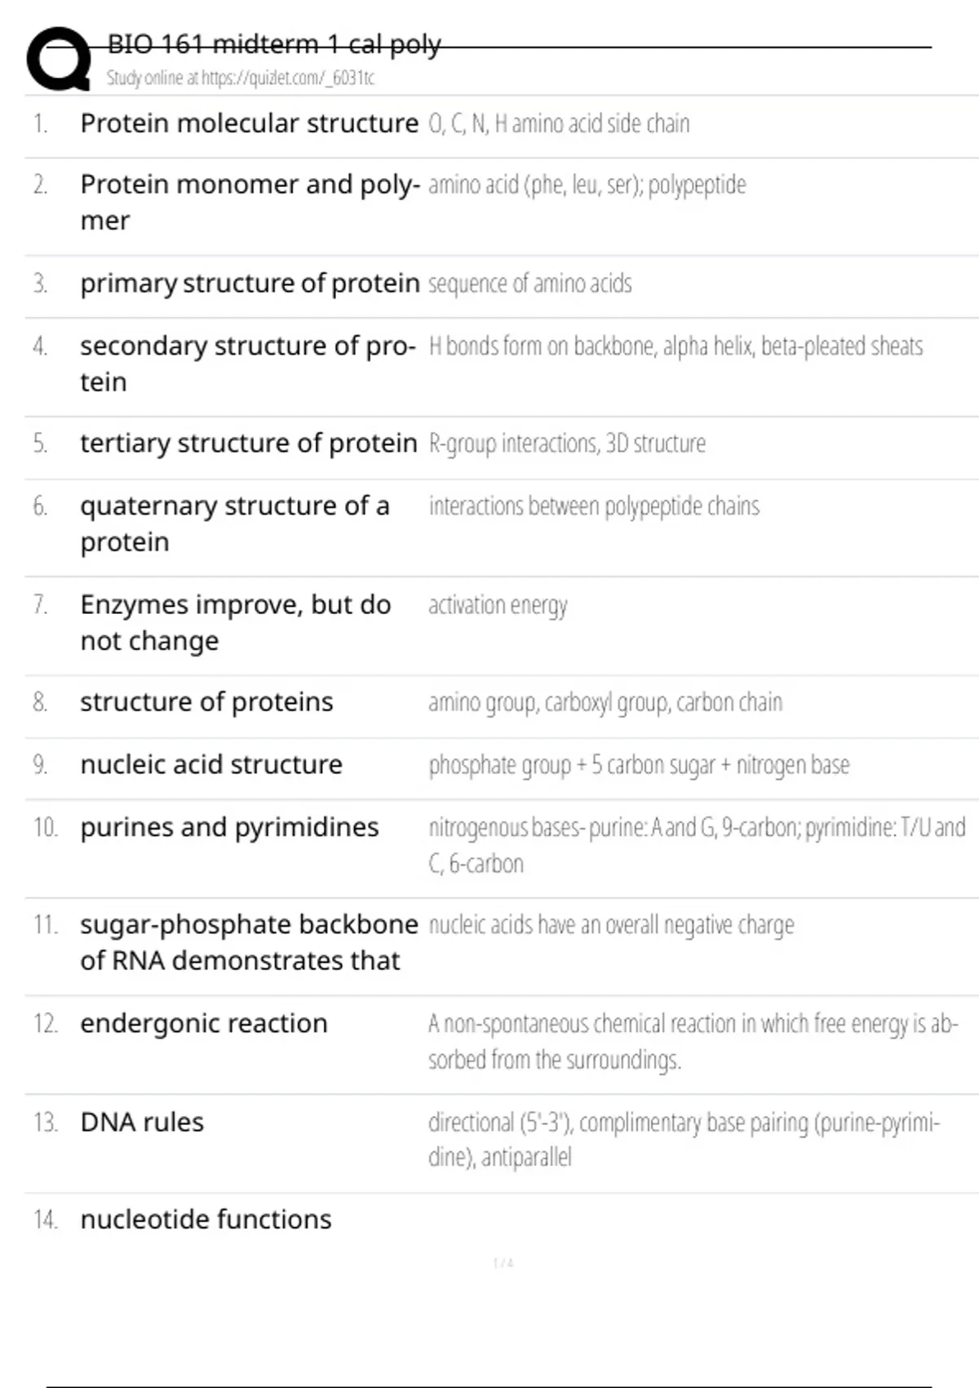The image size is (979, 1388).
Task: Select the term structure of proteins
Action: (x=206, y=702)
